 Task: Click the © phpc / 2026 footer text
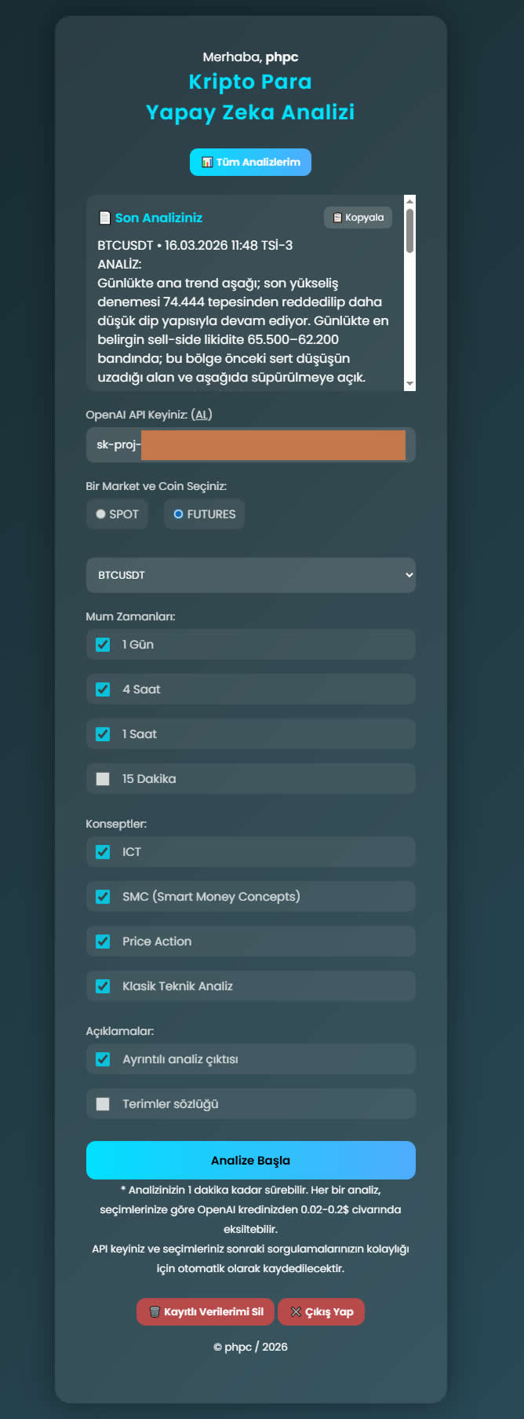[x=250, y=1347]
